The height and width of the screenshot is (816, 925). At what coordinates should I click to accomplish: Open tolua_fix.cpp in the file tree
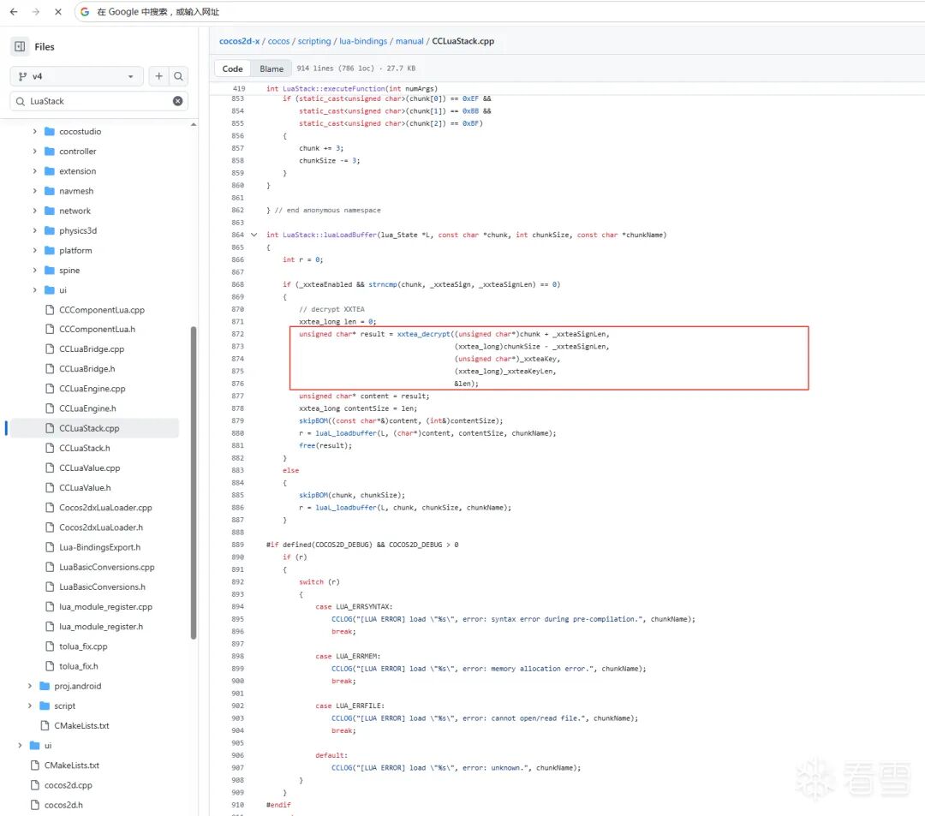[x=83, y=646]
